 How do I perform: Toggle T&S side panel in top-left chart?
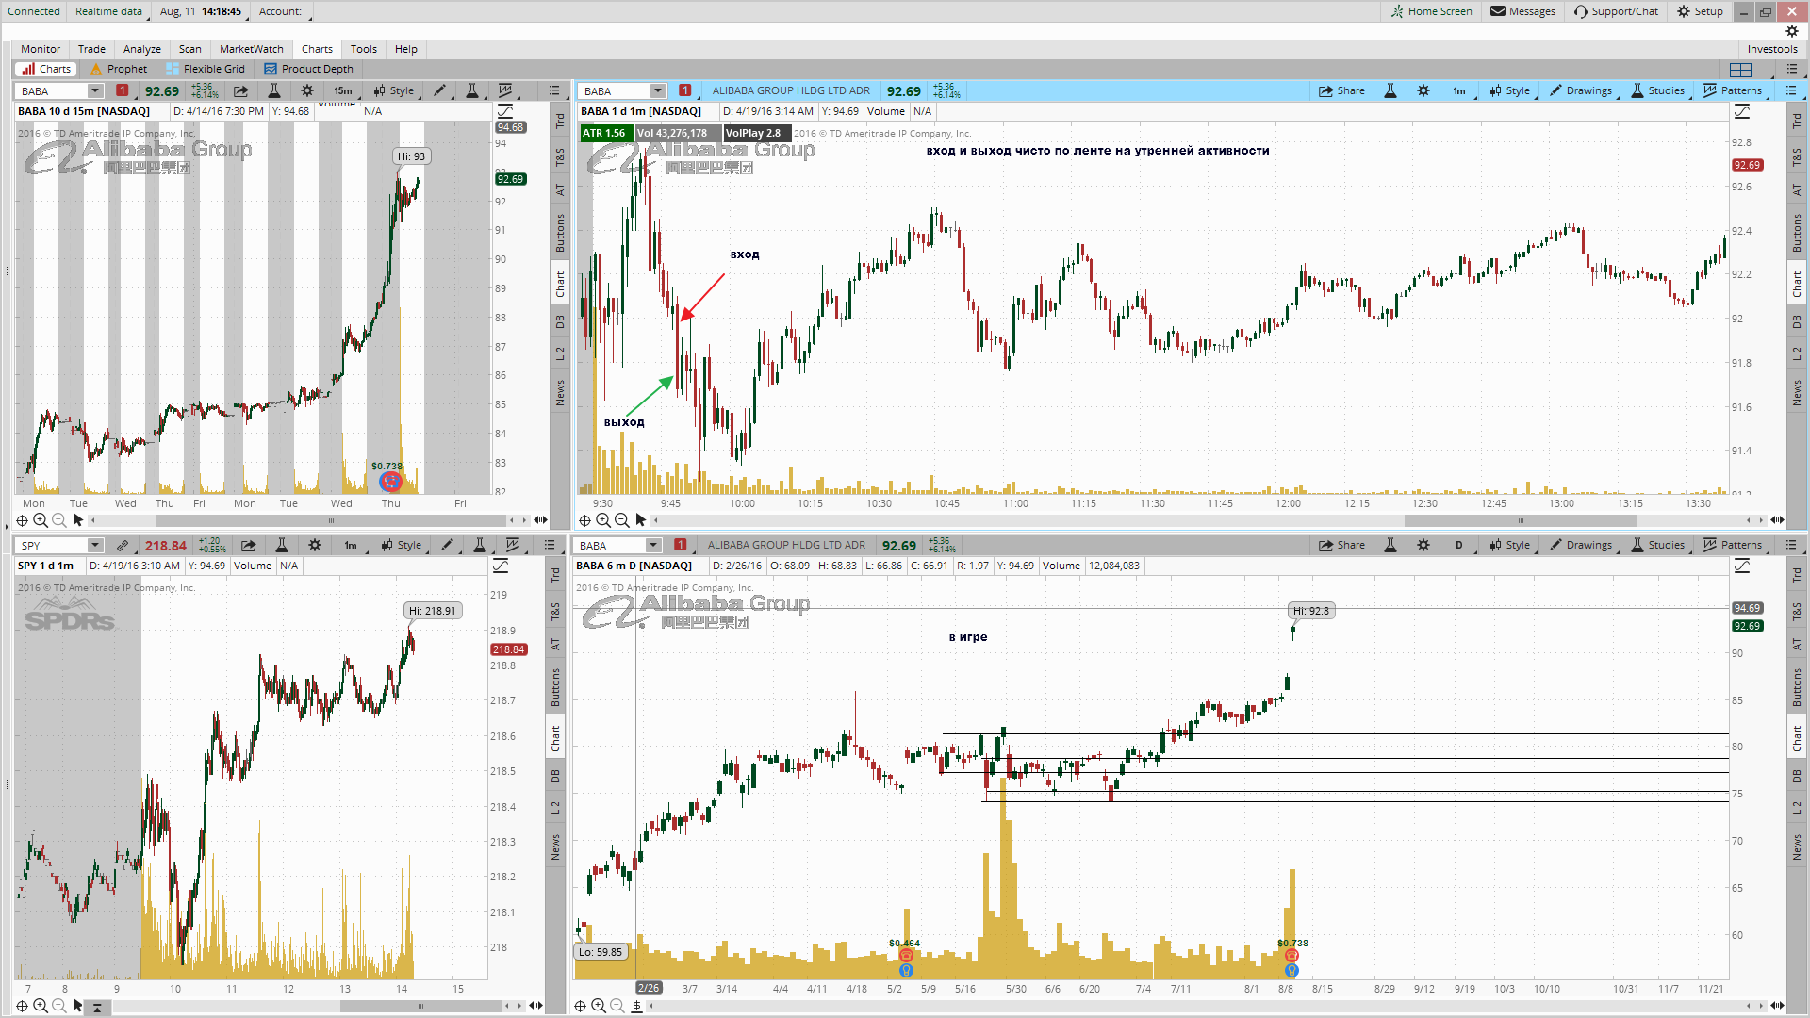(559, 156)
